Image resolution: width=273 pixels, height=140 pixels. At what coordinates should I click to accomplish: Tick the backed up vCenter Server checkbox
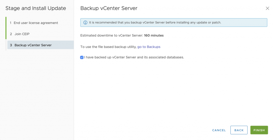pyautogui.click(x=82, y=57)
